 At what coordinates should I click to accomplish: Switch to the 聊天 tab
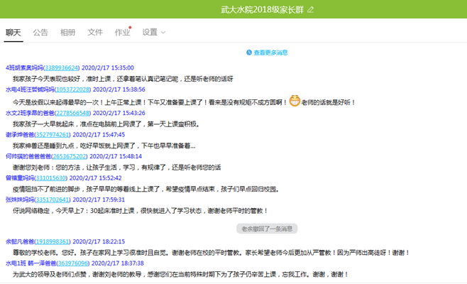point(13,33)
